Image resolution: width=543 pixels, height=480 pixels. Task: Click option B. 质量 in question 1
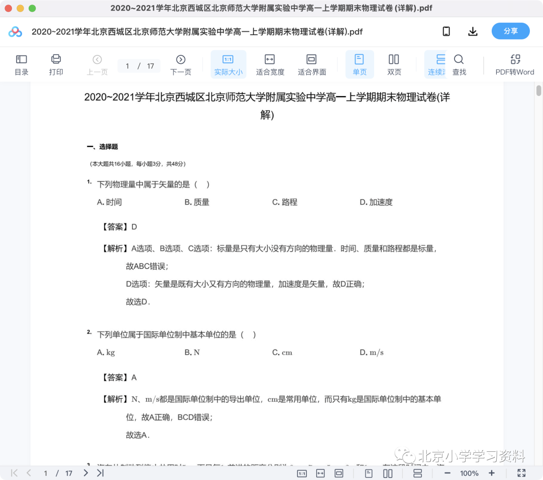[x=197, y=202]
